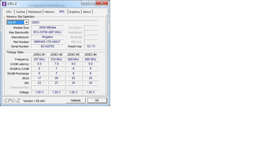
Task: Click the PC3-10700 (667 MHz) bandwidth value
Action: [x=47, y=32]
